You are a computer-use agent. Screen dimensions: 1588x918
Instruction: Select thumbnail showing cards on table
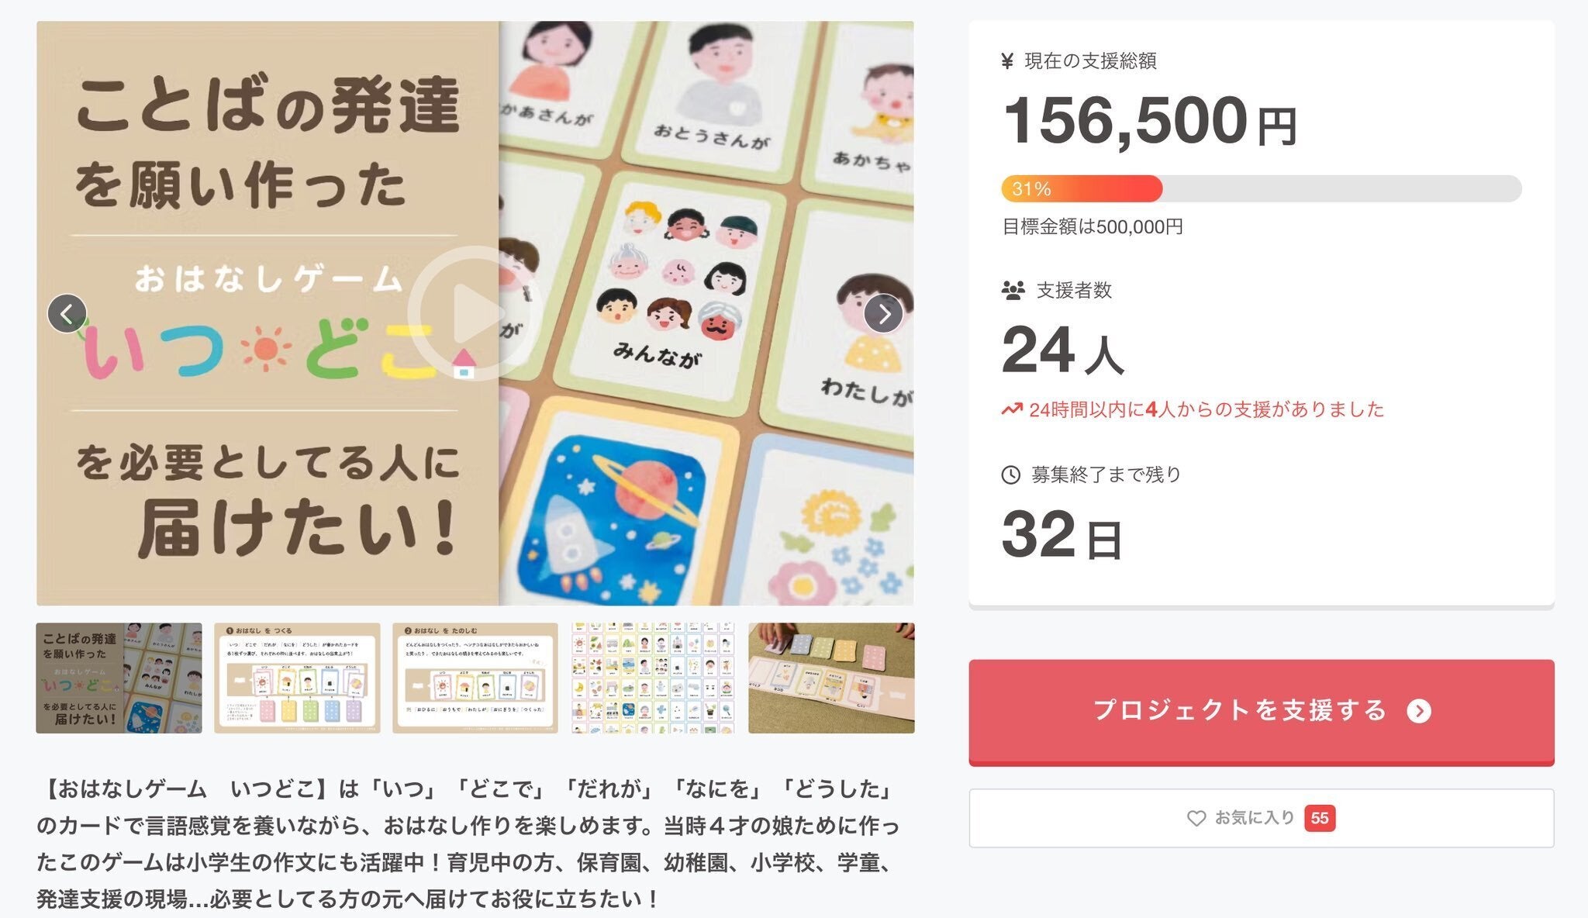(831, 678)
